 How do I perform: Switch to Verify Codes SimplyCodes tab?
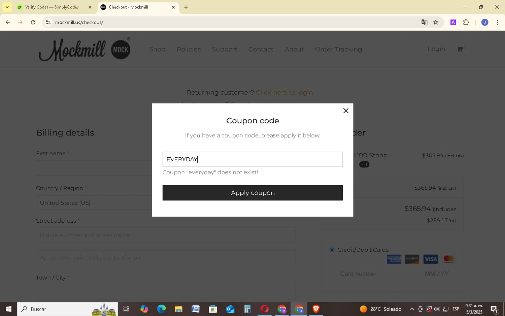(52, 7)
